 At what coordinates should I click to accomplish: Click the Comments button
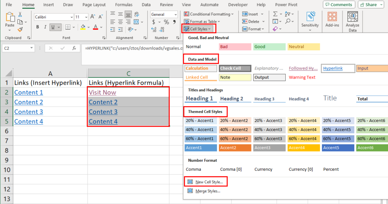click(339, 5)
